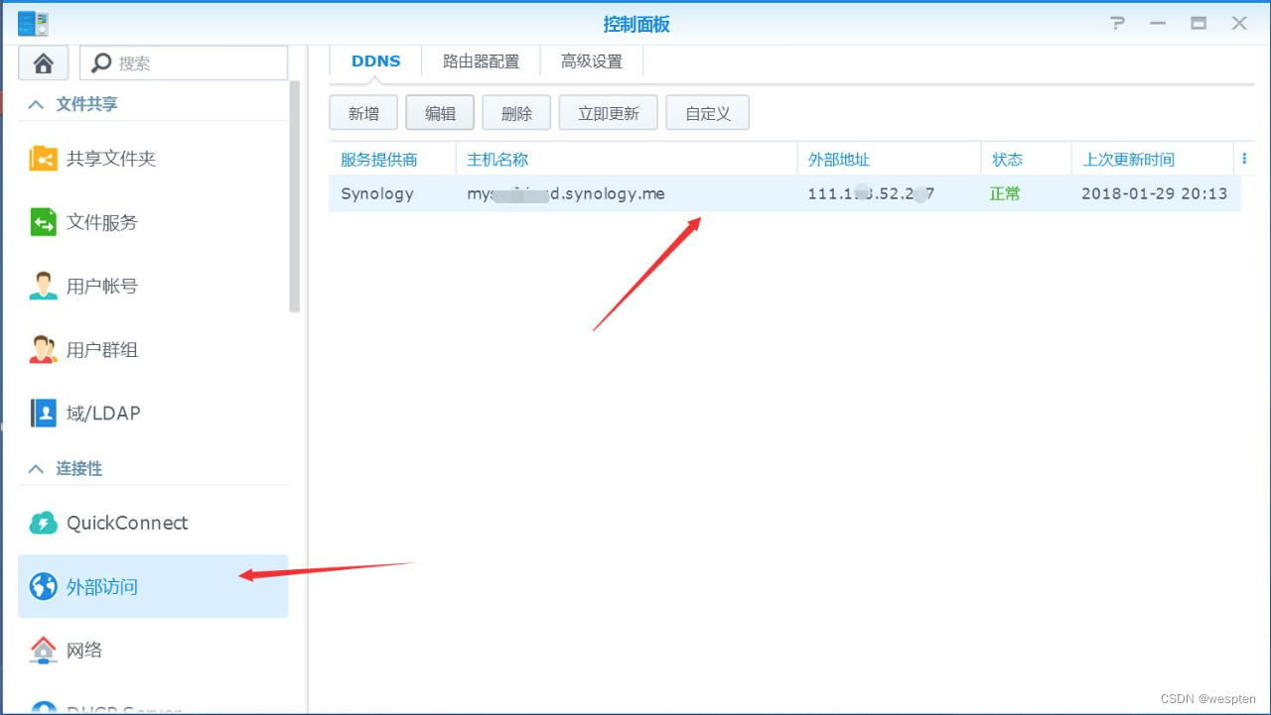Open the Network (网络) house icon
The image size is (1271, 715).
44,650
